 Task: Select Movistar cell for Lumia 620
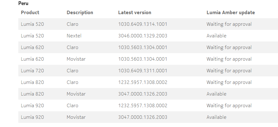click(76, 59)
